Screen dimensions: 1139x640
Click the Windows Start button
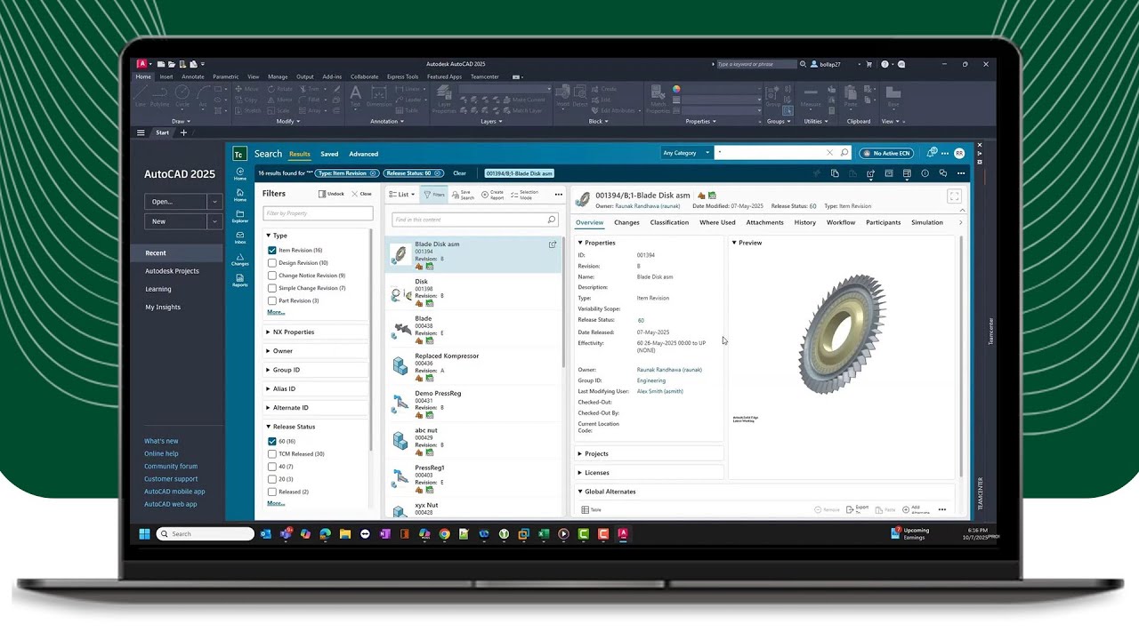tap(144, 534)
